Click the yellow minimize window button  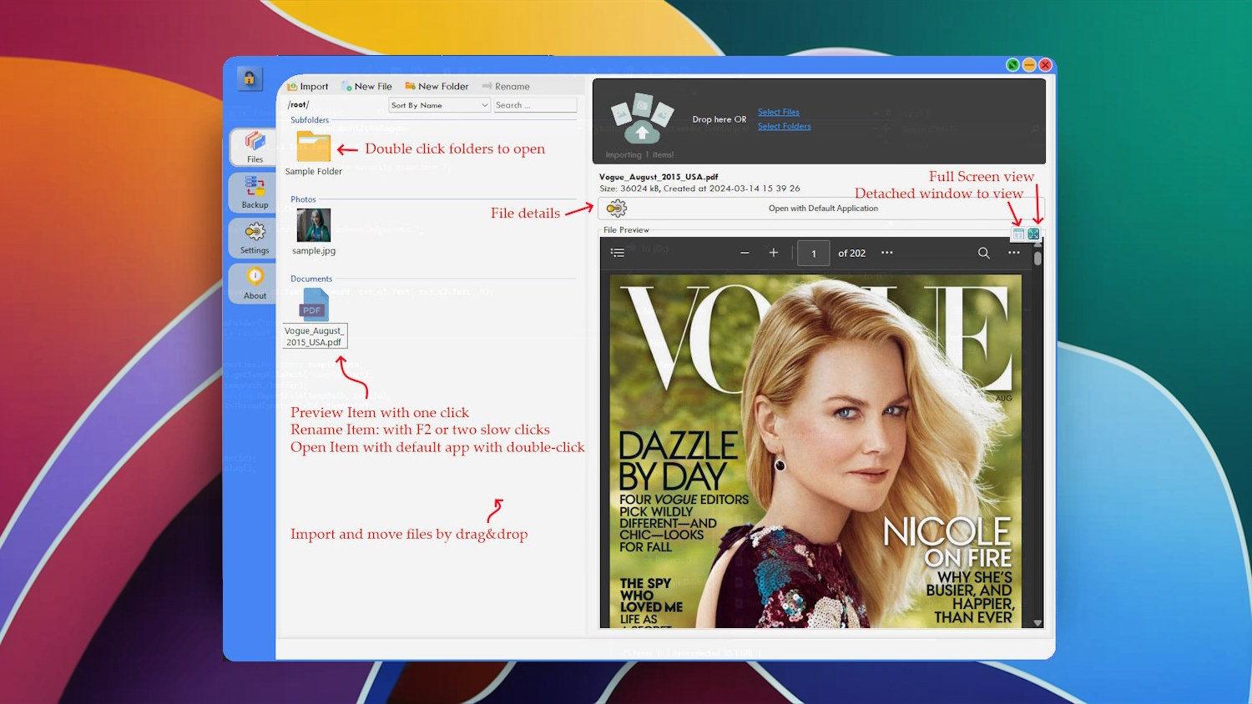coord(1029,65)
